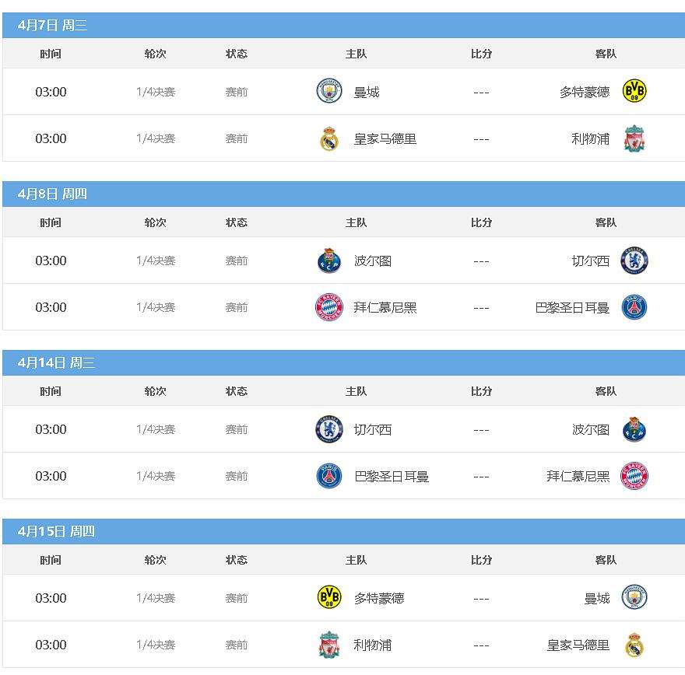
Task: Click Dortmund logo in April 15 home column
Action: (x=329, y=597)
